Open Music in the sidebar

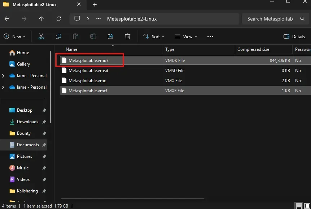[x=19, y=168]
